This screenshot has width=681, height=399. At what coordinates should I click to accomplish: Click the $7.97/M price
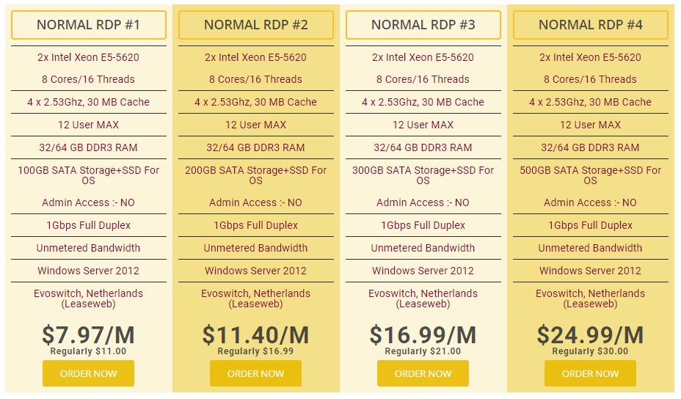click(88, 334)
